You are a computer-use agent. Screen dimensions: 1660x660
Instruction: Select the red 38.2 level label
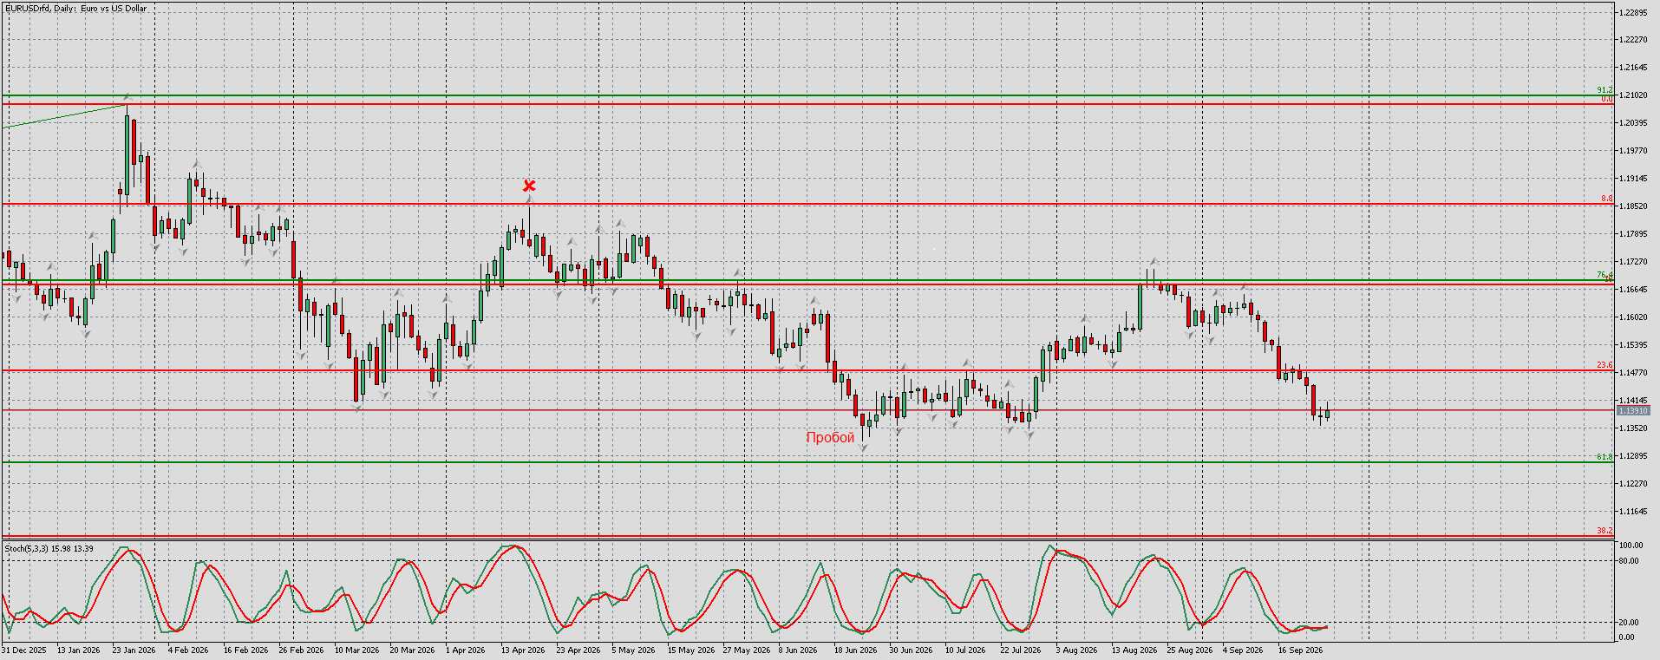point(1604,530)
